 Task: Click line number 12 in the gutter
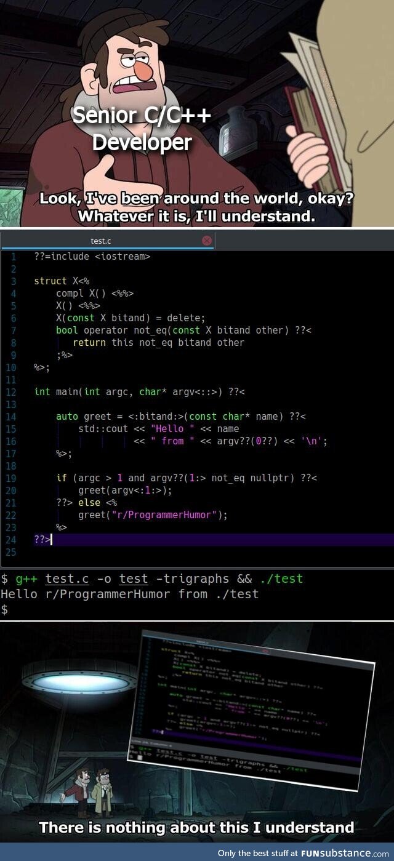coord(11,391)
